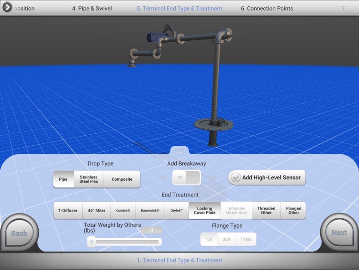Screen dimensions: 359x270
Task: Select Stainless Steel Flex drop type
Action: click(89, 179)
